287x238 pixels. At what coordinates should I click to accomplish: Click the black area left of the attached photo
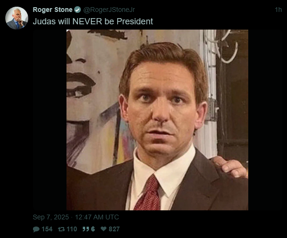point(50,120)
